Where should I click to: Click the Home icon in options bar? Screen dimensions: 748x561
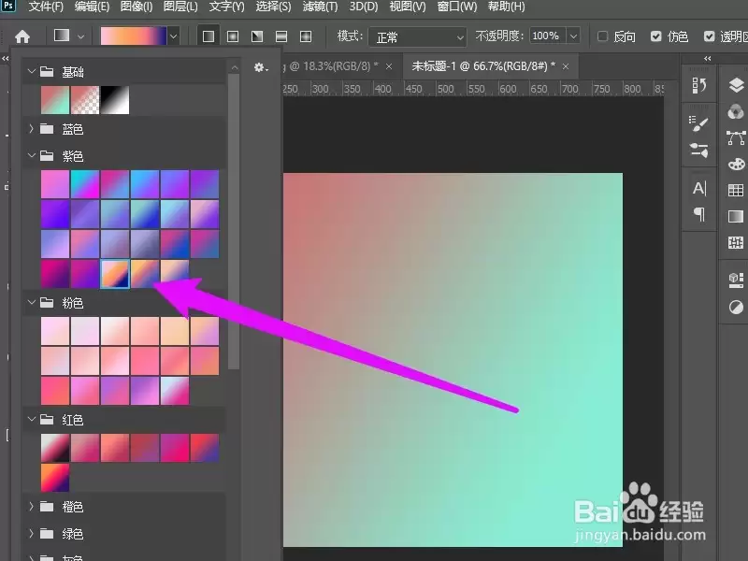[22, 36]
